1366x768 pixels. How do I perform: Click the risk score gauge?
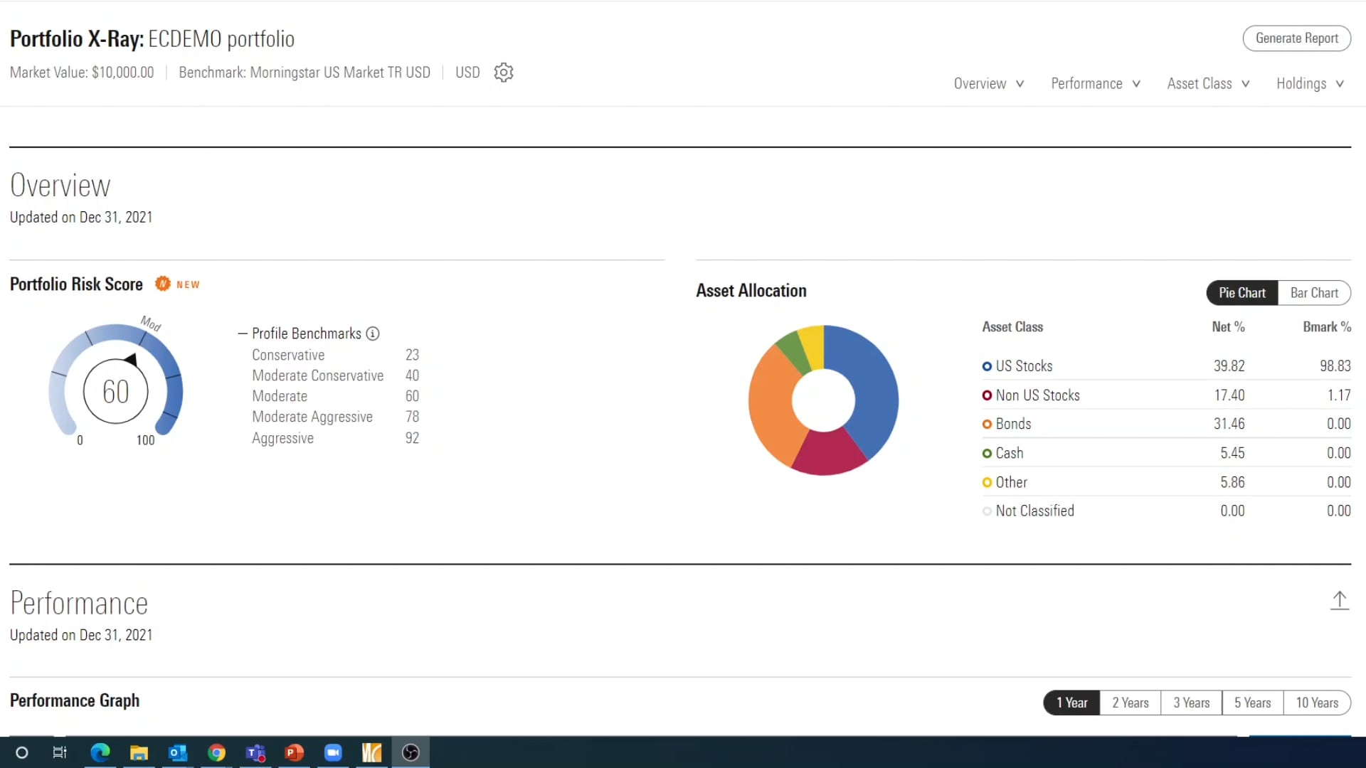tap(116, 390)
